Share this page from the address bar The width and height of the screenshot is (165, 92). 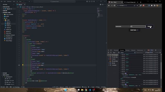tap(135, 5)
